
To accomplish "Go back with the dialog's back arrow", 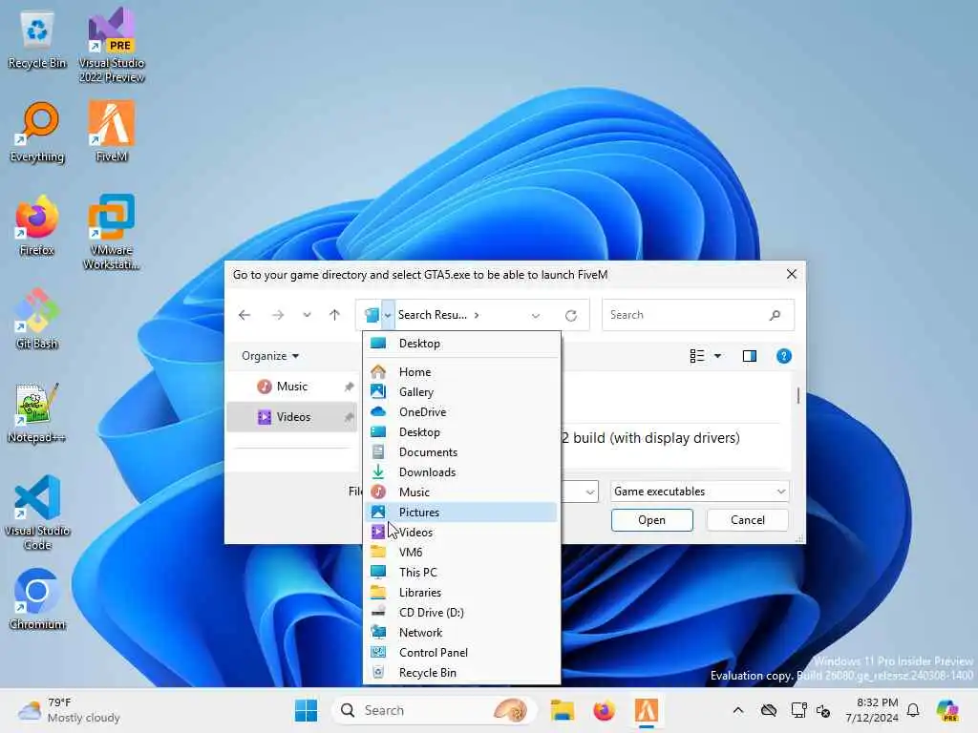I will (244, 315).
